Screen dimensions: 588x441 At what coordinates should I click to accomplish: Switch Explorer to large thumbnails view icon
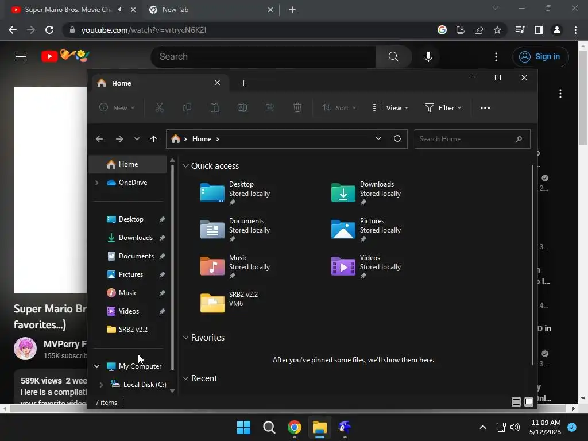click(x=529, y=402)
